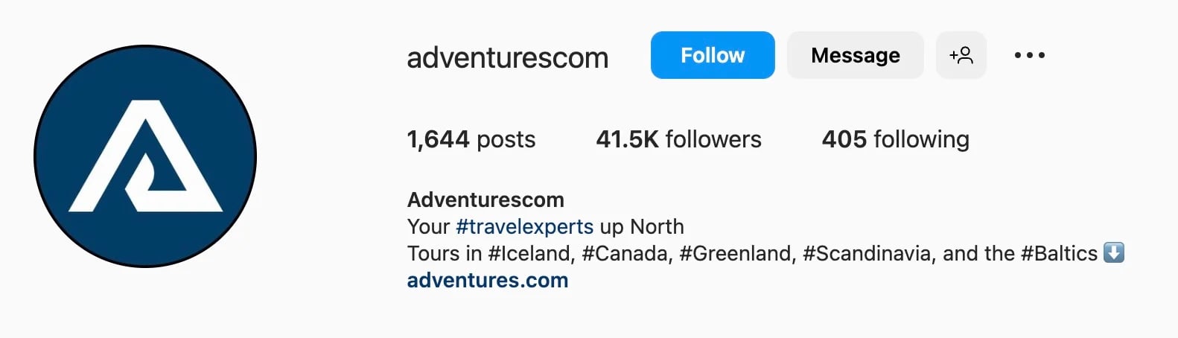Click the adventurescom username heading
The height and width of the screenshot is (338, 1178).
(x=507, y=57)
